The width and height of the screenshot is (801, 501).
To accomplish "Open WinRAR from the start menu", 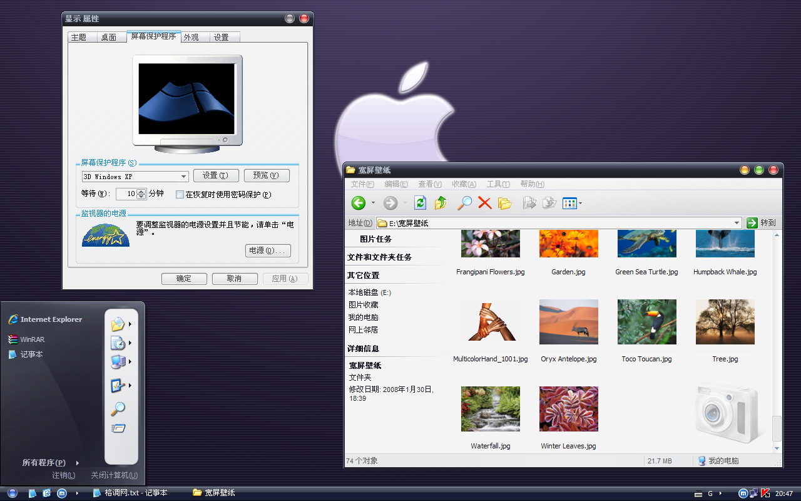I will (x=26, y=339).
